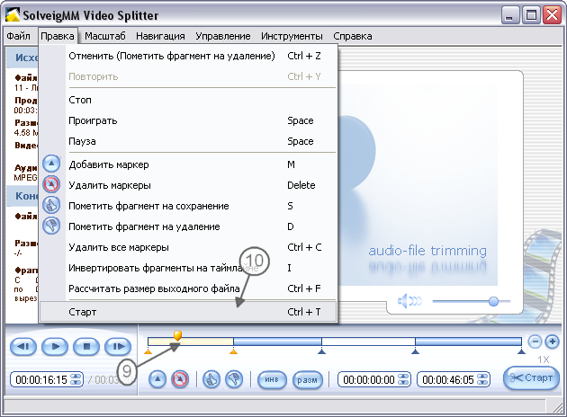
Task: Choose Удалить маркеры menu item
Action: click(x=188, y=185)
